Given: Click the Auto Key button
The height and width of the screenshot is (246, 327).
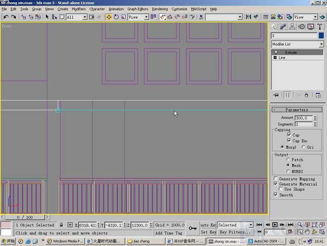Looking at the screenshot, I should point(208,225).
